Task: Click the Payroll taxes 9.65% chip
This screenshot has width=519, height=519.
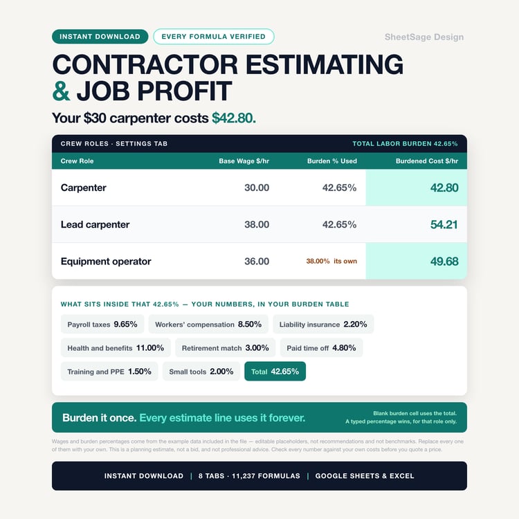Action: point(102,324)
